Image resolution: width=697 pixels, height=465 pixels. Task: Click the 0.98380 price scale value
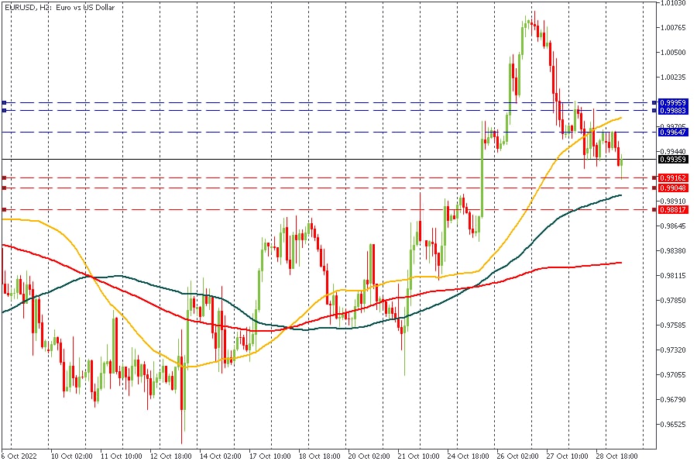coord(674,251)
